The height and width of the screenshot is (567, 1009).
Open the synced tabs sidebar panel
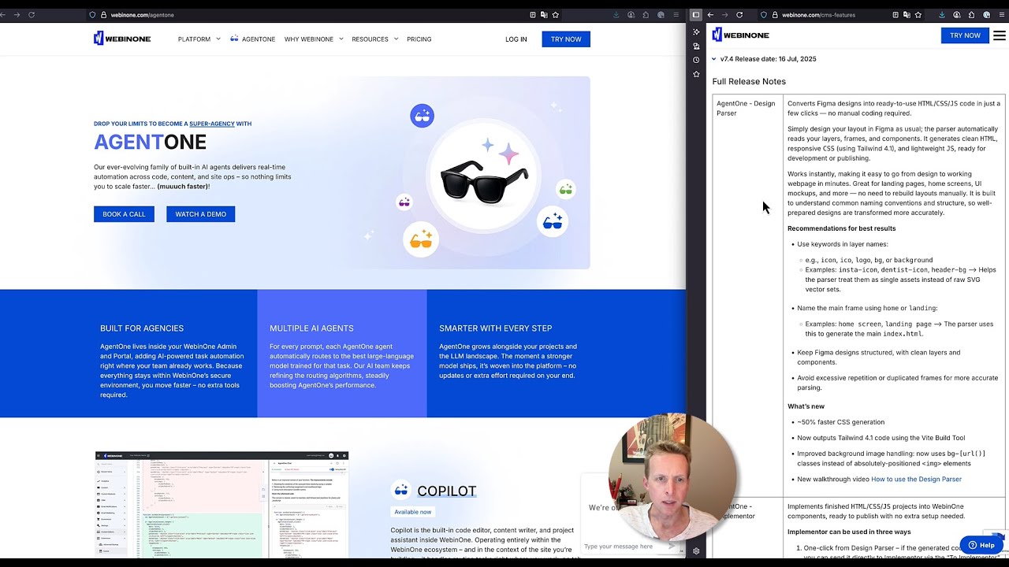696,46
